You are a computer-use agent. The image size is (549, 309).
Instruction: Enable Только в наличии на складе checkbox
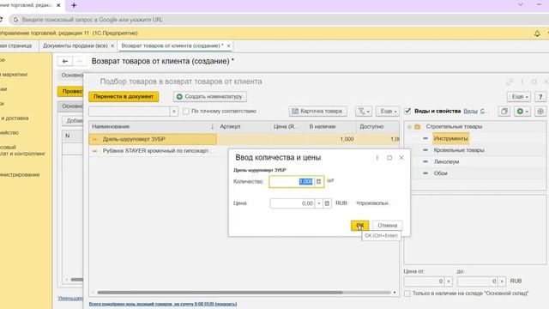407,294
